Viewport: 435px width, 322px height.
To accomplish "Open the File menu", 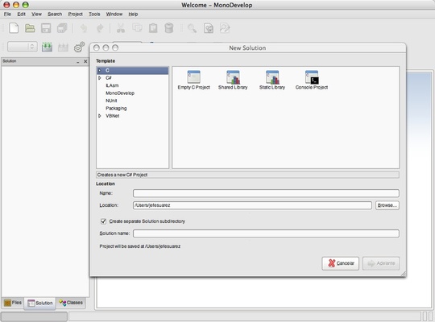I will tap(7, 14).
